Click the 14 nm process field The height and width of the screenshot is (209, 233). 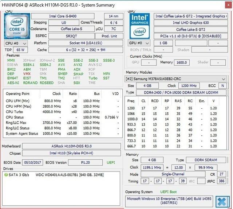click(x=114, y=16)
